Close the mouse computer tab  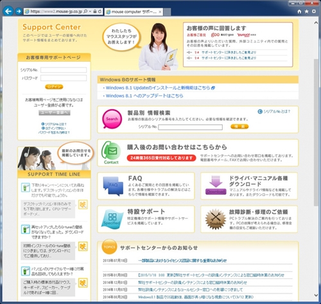coord(160,12)
